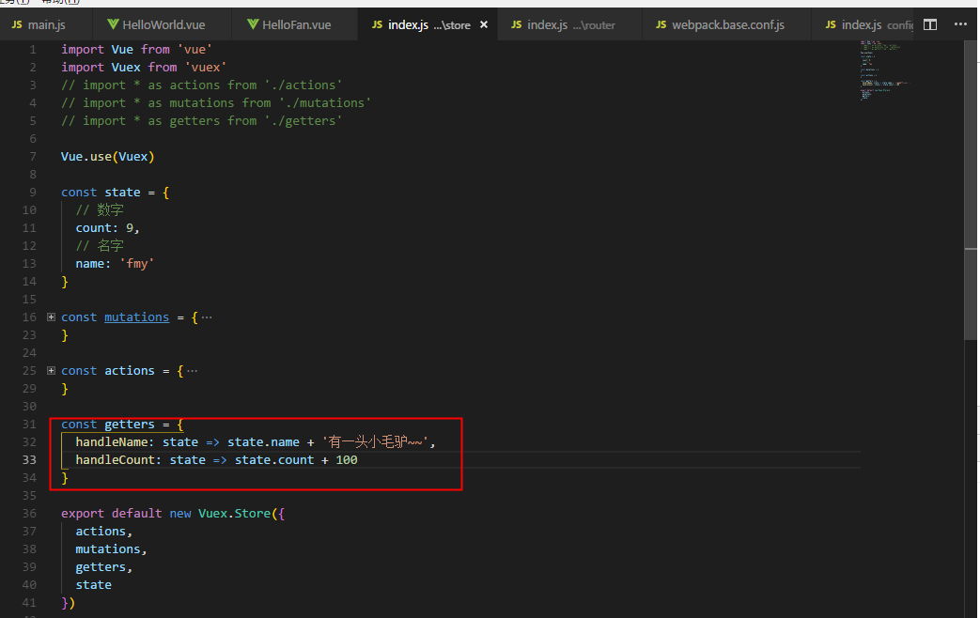Click the "handleCount" getter key
Viewport: 980px width, 618px height.
(x=115, y=460)
